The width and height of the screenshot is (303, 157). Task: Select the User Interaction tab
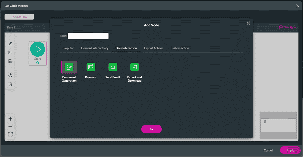(126, 48)
